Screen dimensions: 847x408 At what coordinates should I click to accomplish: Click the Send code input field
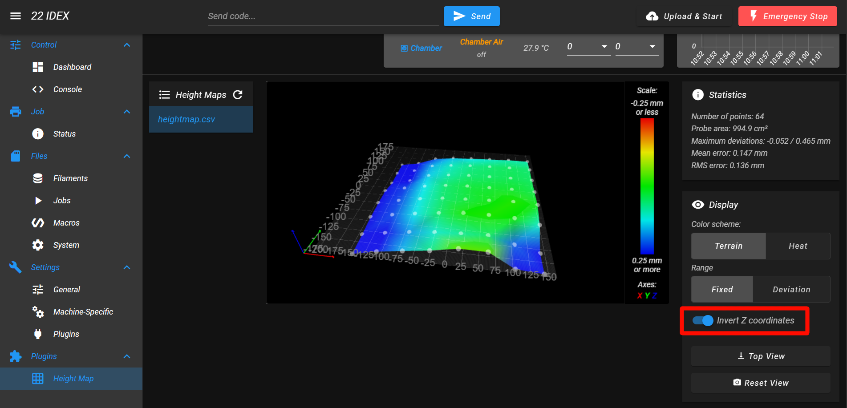click(323, 16)
